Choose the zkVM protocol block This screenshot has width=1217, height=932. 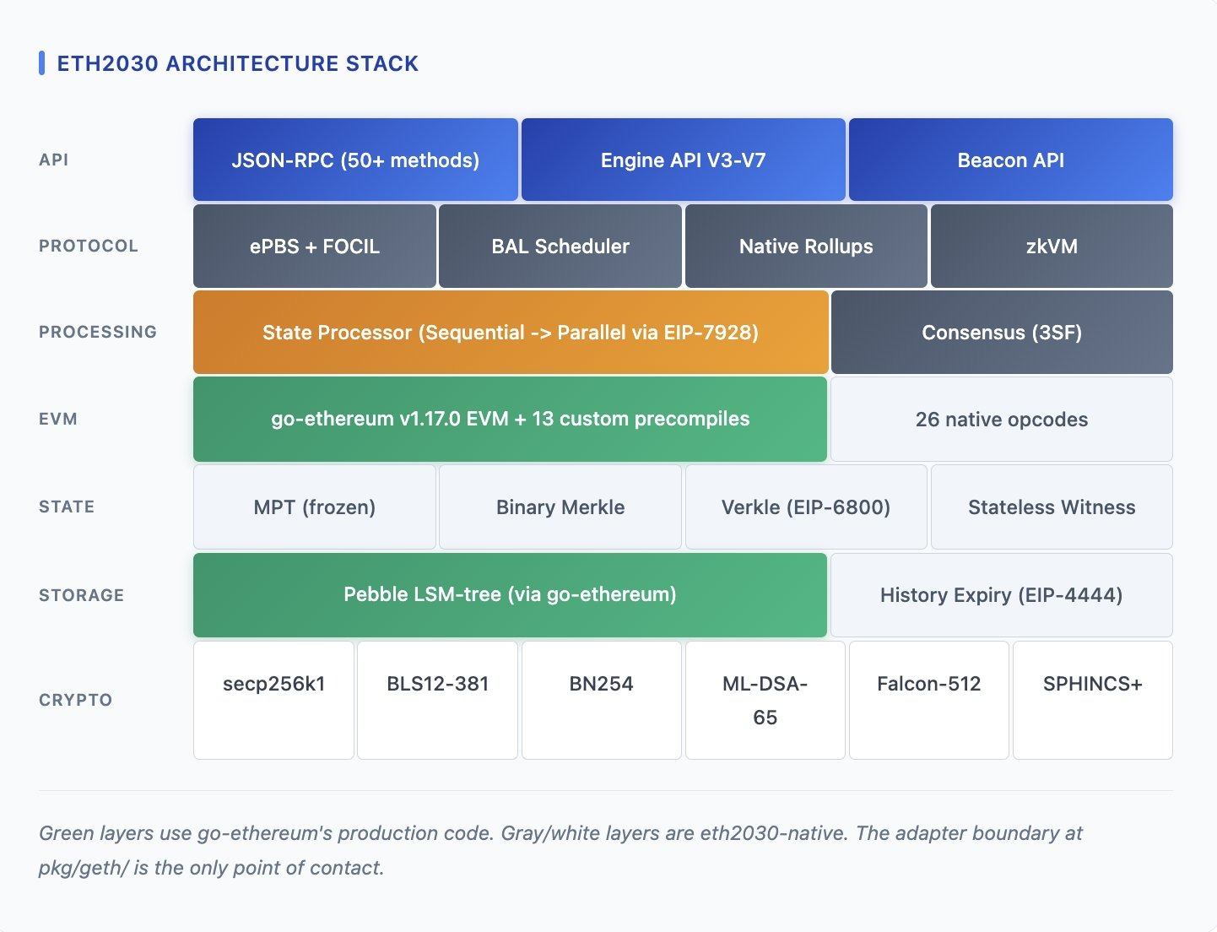(x=1052, y=247)
